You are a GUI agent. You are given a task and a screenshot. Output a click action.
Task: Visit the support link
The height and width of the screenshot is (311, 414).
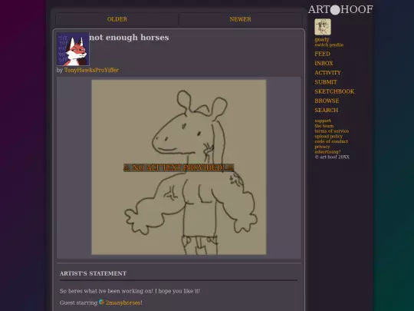pyautogui.click(x=323, y=121)
